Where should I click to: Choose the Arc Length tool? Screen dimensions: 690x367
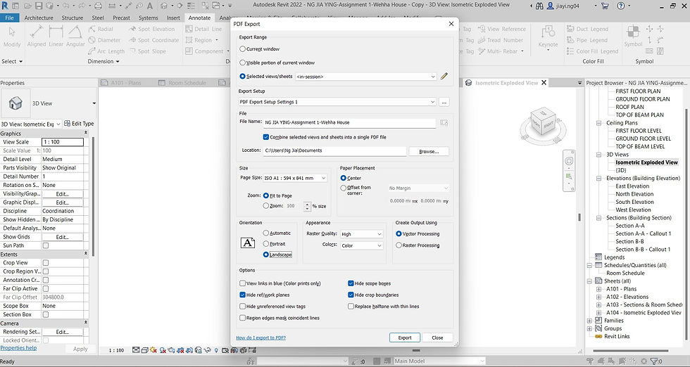pyautogui.click(x=106, y=51)
